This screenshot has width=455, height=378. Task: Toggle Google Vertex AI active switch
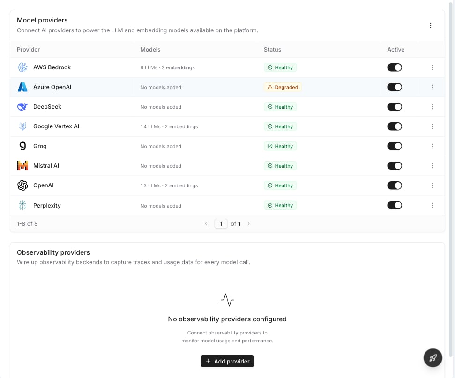point(395,126)
